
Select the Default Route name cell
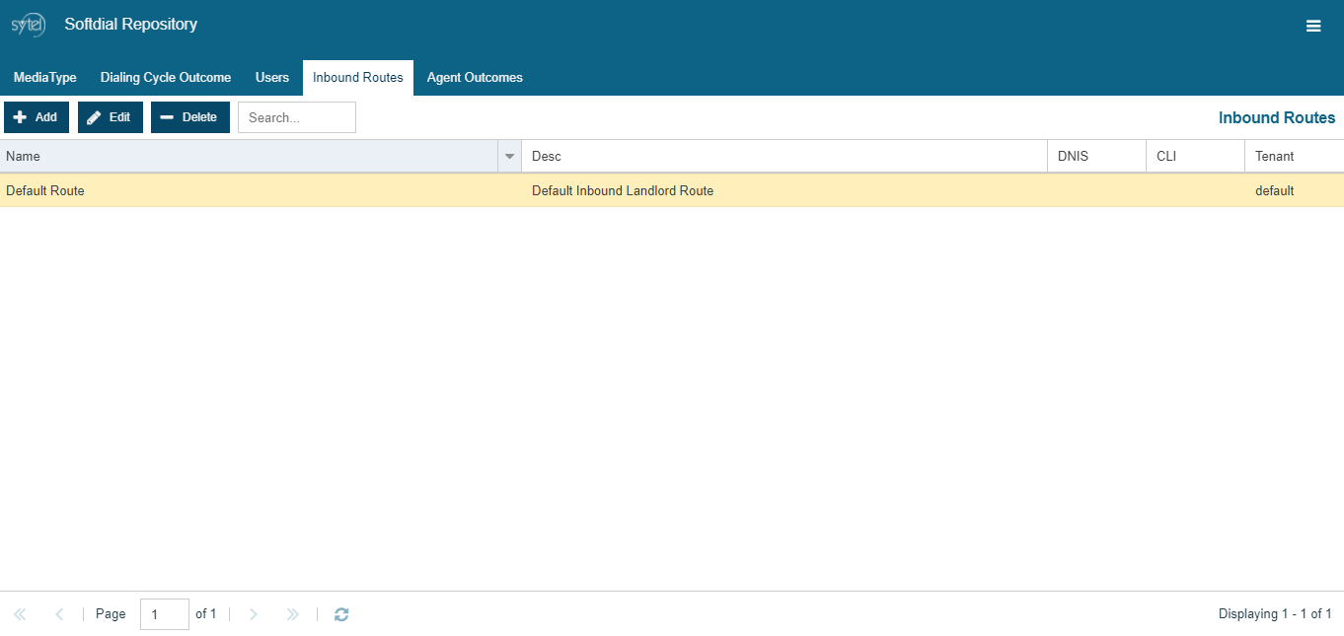click(261, 191)
